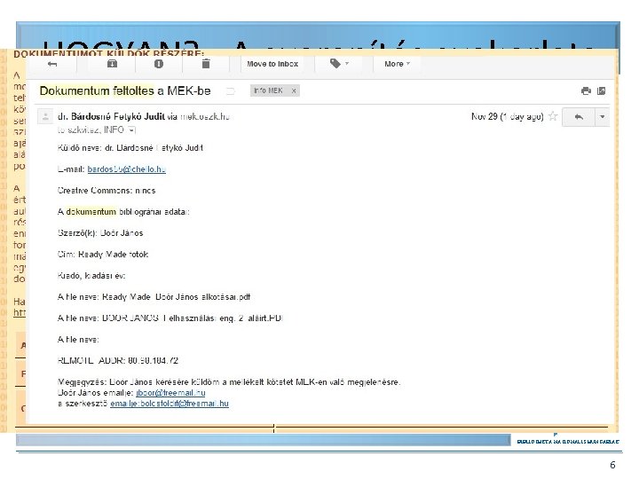Click the back arrow to return to list

pyautogui.click(x=52, y=64)
